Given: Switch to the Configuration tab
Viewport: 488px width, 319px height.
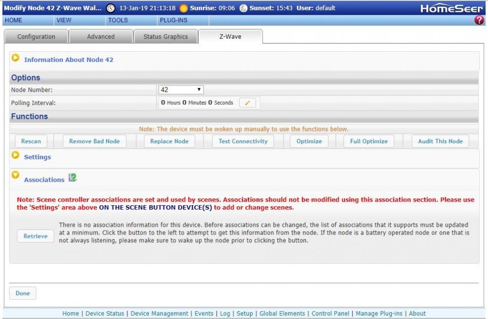Looking at the screenshot, I should click(x=36, y=37).
